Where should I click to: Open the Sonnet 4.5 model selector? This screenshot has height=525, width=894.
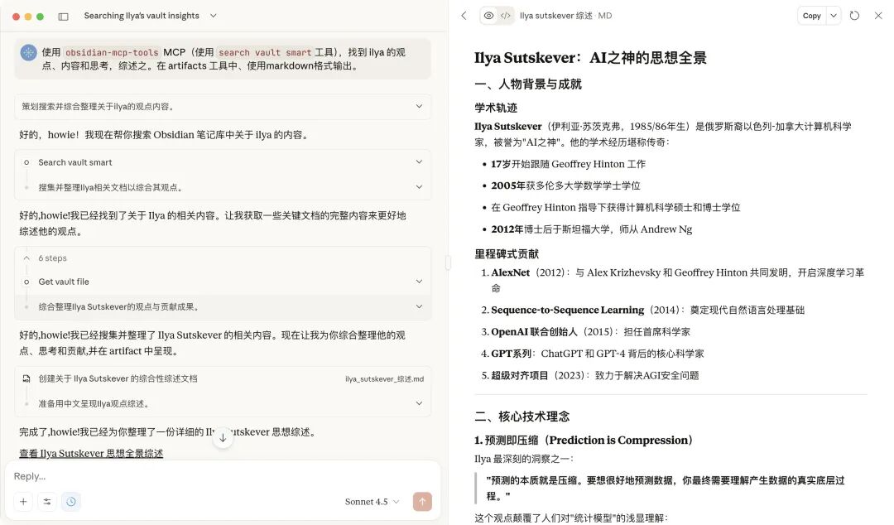(x=372, y=502)
